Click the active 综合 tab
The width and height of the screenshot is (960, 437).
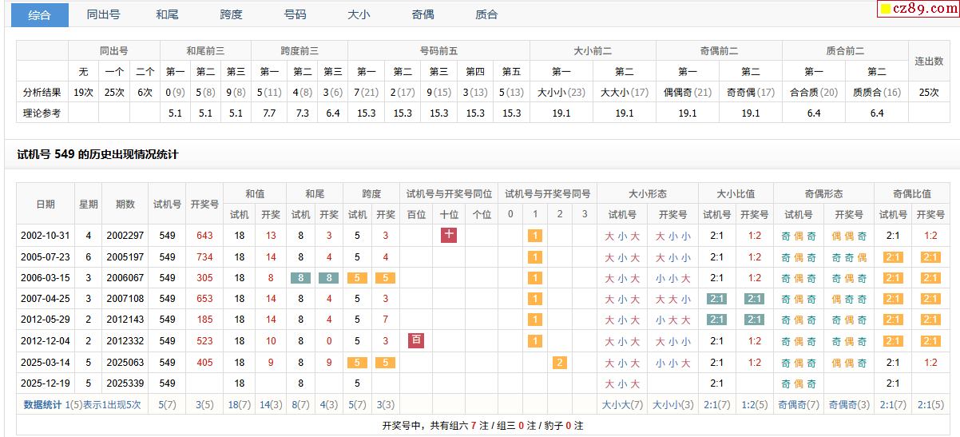39,14
